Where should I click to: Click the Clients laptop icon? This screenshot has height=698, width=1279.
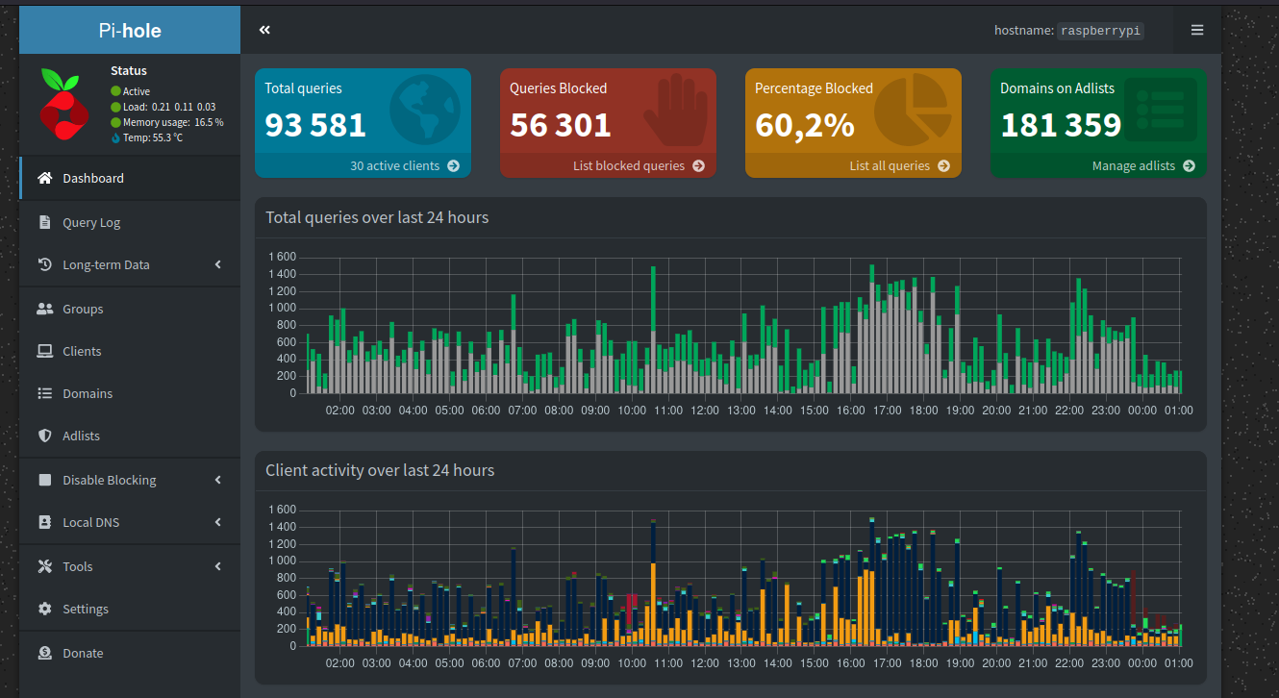pyautogui.click(x=44, y=351)
